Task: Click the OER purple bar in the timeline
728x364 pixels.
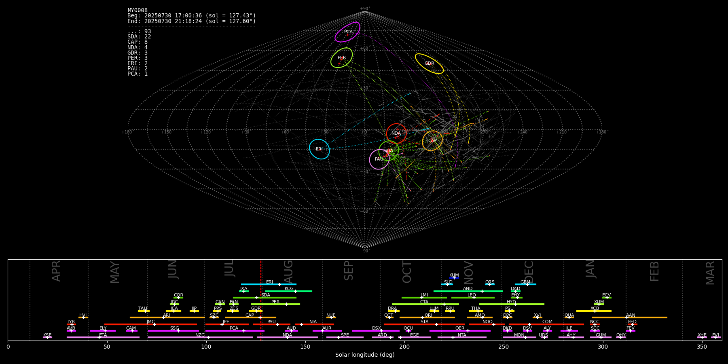Action: tap(460, 331)
